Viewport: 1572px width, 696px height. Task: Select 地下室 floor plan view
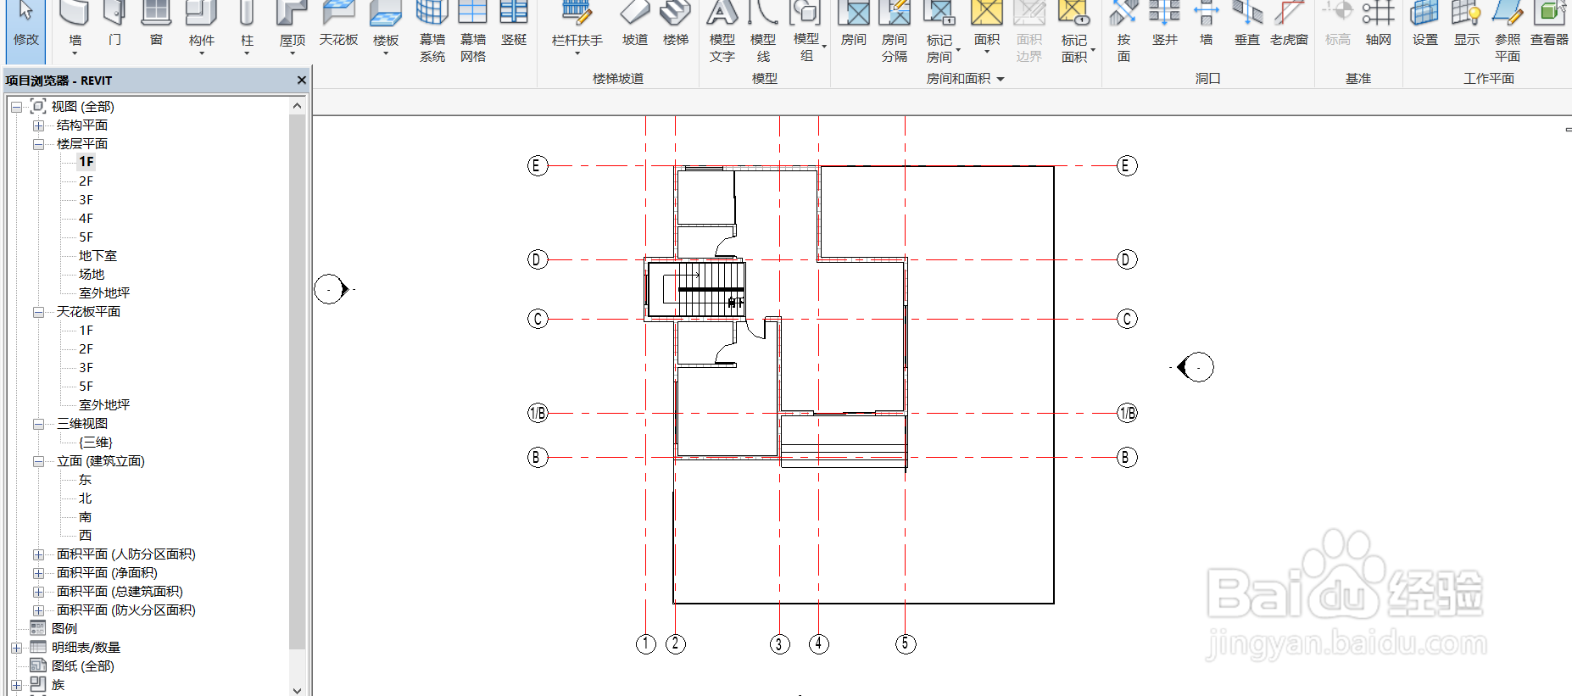(98, 256)
